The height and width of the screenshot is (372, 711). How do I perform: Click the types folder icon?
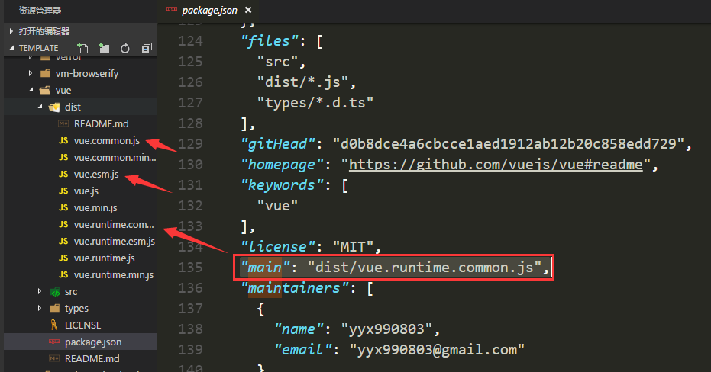pos(54,308)
